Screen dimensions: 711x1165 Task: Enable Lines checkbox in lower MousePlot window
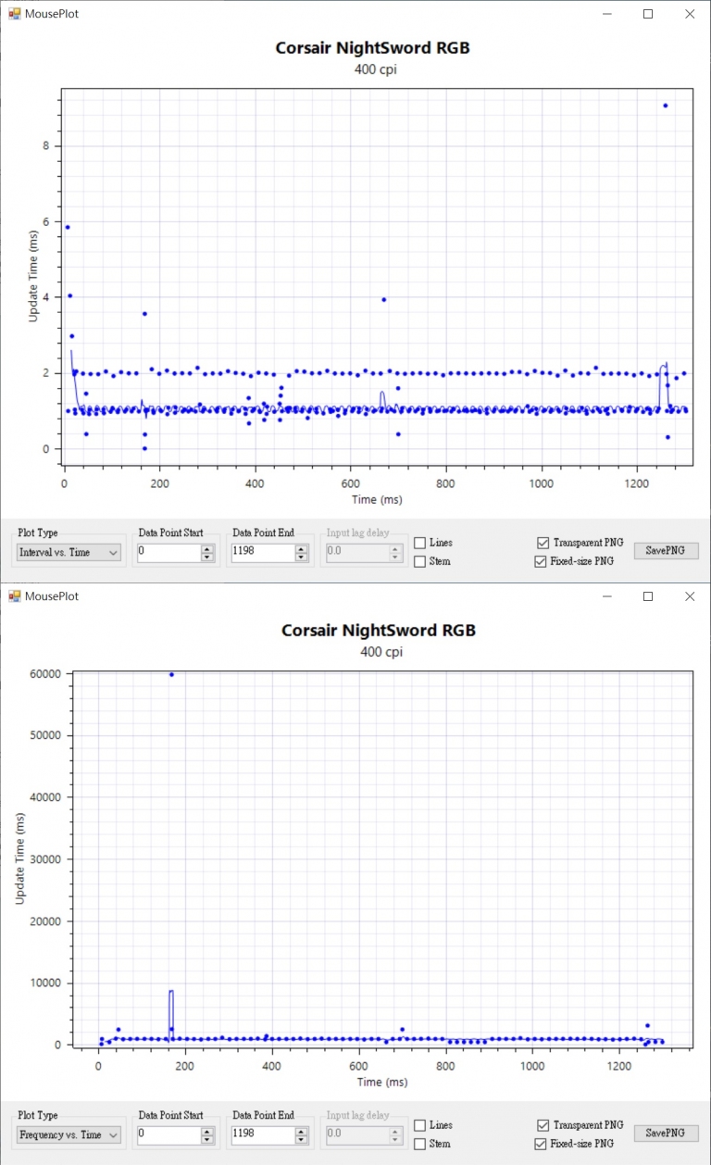pyautogui.click(x=419, y=1125)
